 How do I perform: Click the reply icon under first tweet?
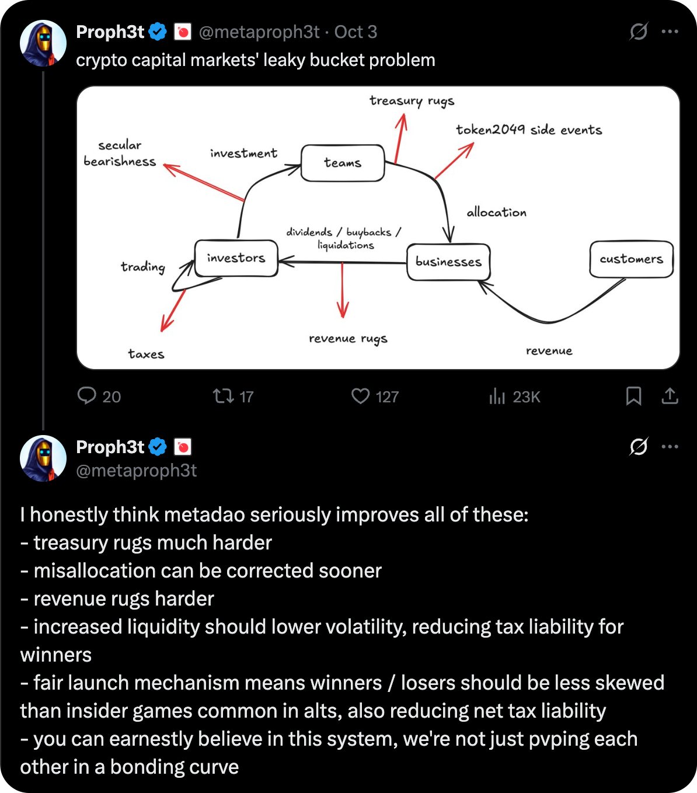pos(87,396)
